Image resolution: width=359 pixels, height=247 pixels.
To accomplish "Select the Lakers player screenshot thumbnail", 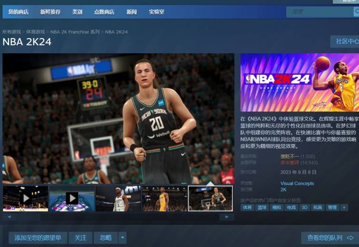I will (x=165, y=198).
